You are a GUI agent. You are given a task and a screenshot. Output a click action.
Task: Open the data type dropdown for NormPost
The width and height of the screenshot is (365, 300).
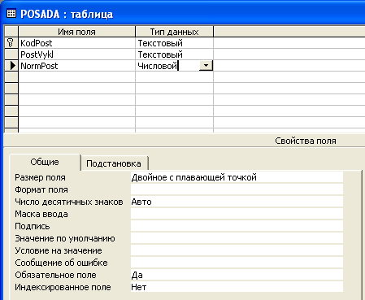206,66
